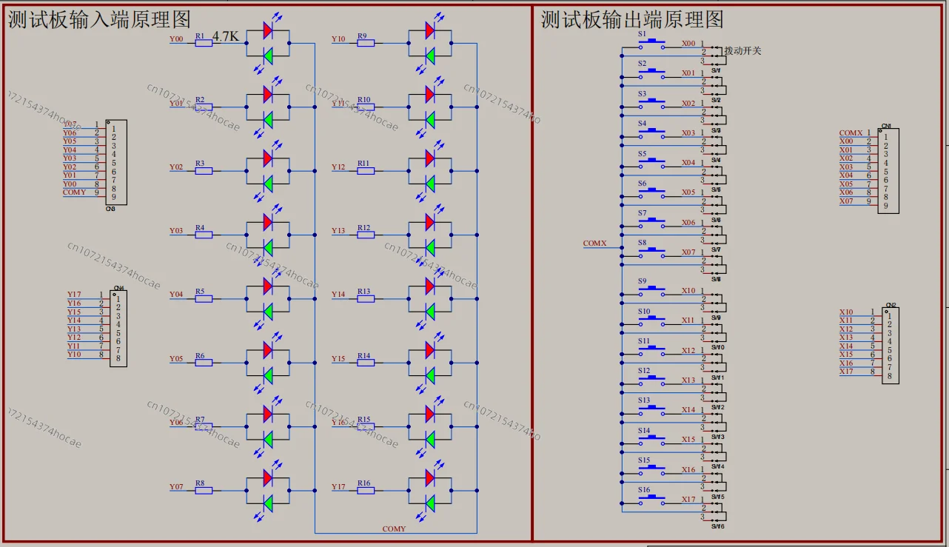Select pushbutton S16 symbol

(x=652, y=501)
